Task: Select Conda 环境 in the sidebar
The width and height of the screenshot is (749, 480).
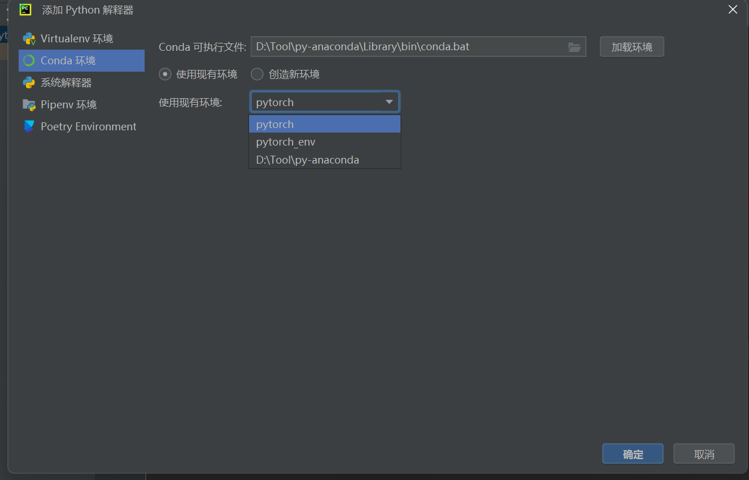Action: click(81, 61)
